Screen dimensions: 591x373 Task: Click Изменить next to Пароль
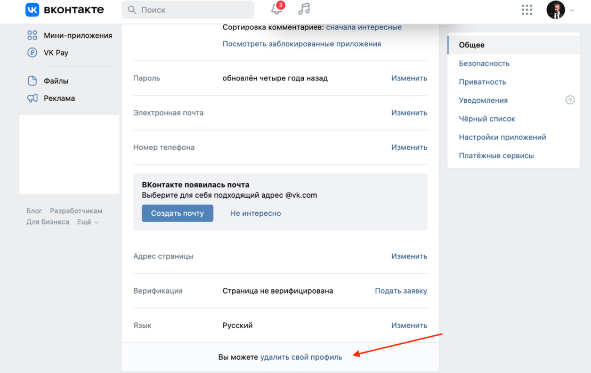(x=409, y=78)
